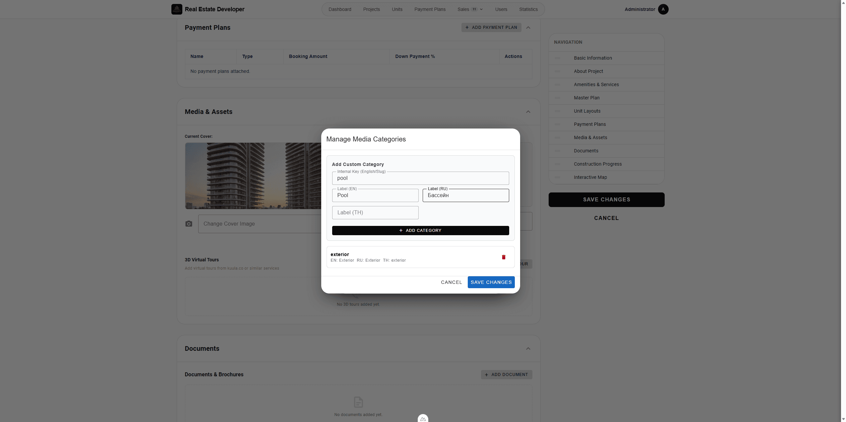
Task: Open the Units menu item
Action: [x=397, y=9]
